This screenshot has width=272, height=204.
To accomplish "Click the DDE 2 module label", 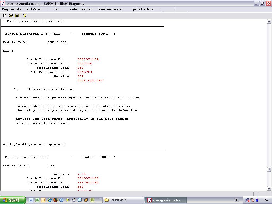I will [x=8, y=51].
